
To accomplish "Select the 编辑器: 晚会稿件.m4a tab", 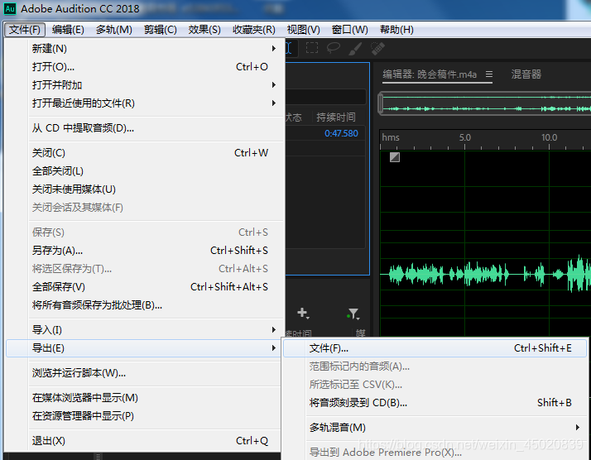I will pyautogui.click(x=430, y=74).
